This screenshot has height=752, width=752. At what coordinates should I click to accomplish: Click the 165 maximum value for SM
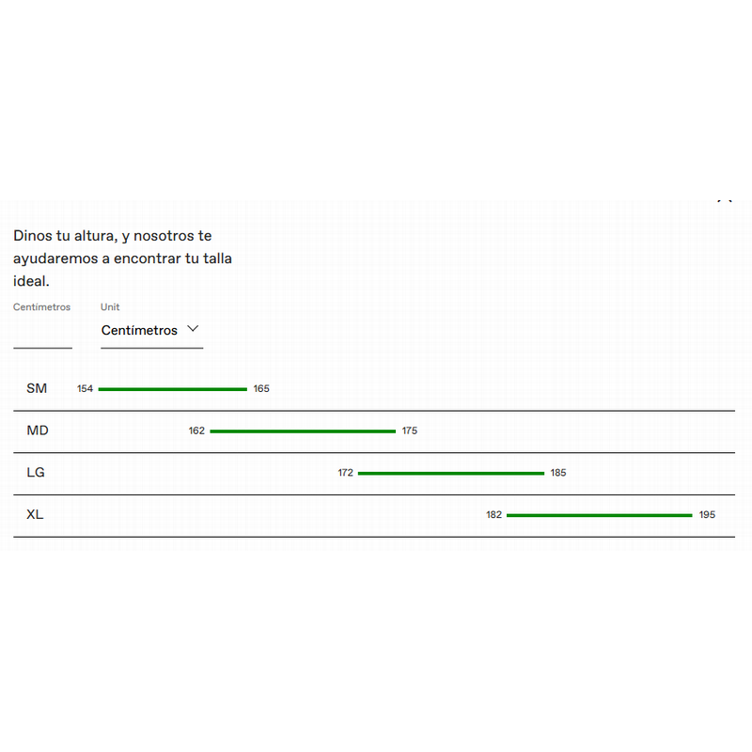261,388
